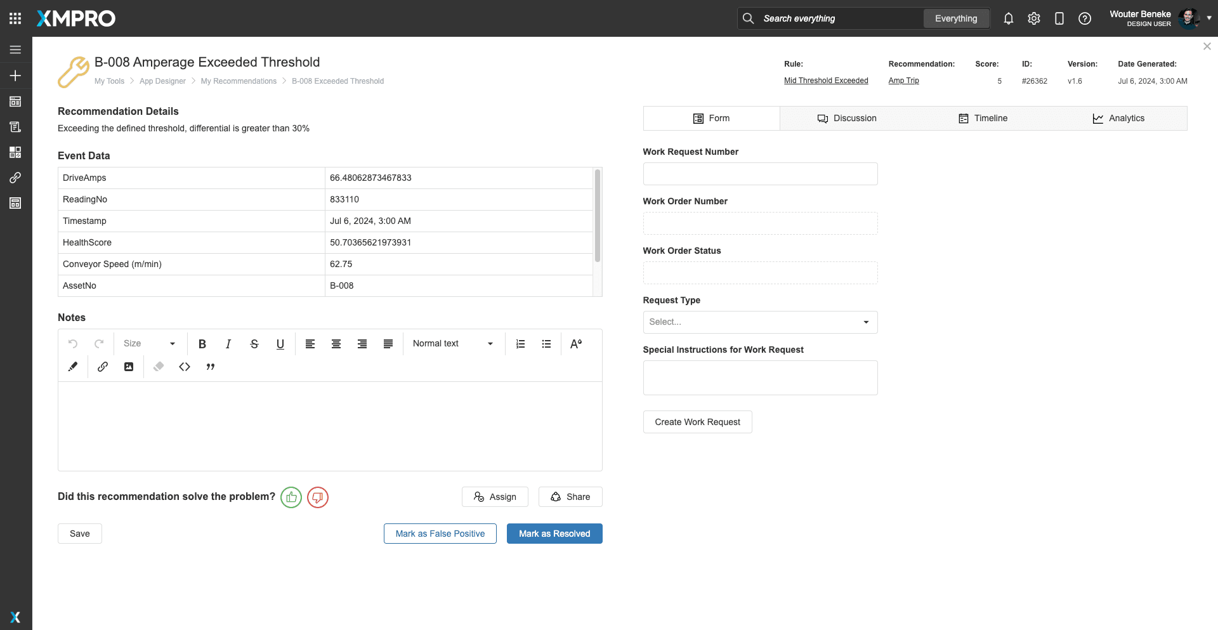Click the Event Data table scrollbar

coord(597,216)
